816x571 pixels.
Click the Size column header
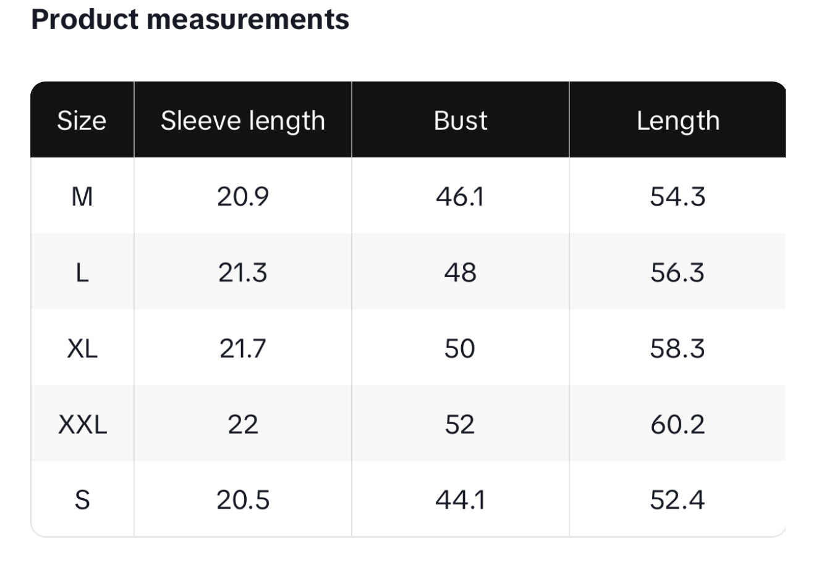tap(82, 120)
